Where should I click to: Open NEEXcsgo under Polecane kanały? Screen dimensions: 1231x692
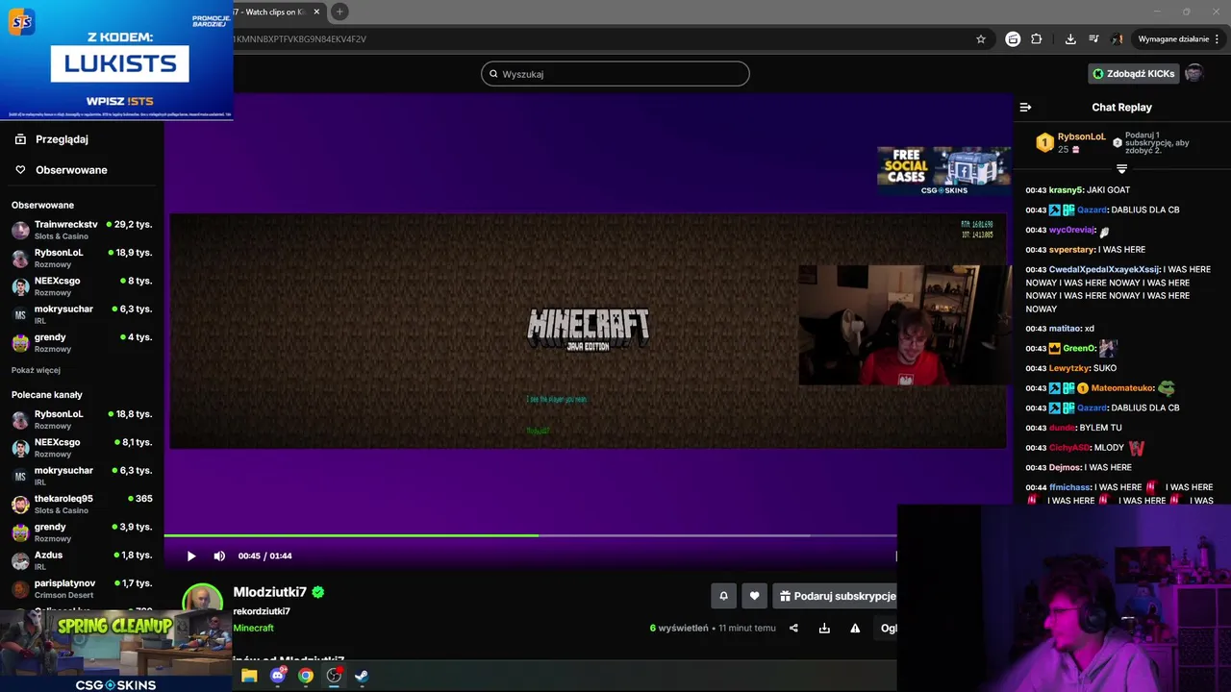click(82, 448)
